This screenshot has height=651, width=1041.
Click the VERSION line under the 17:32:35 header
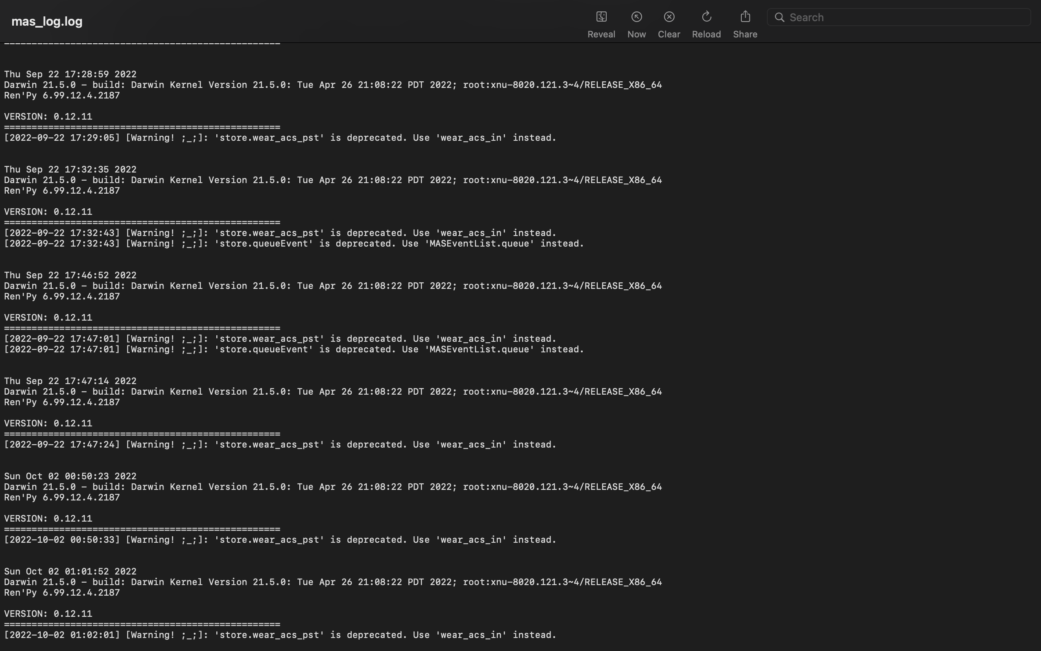pos(48,212)
